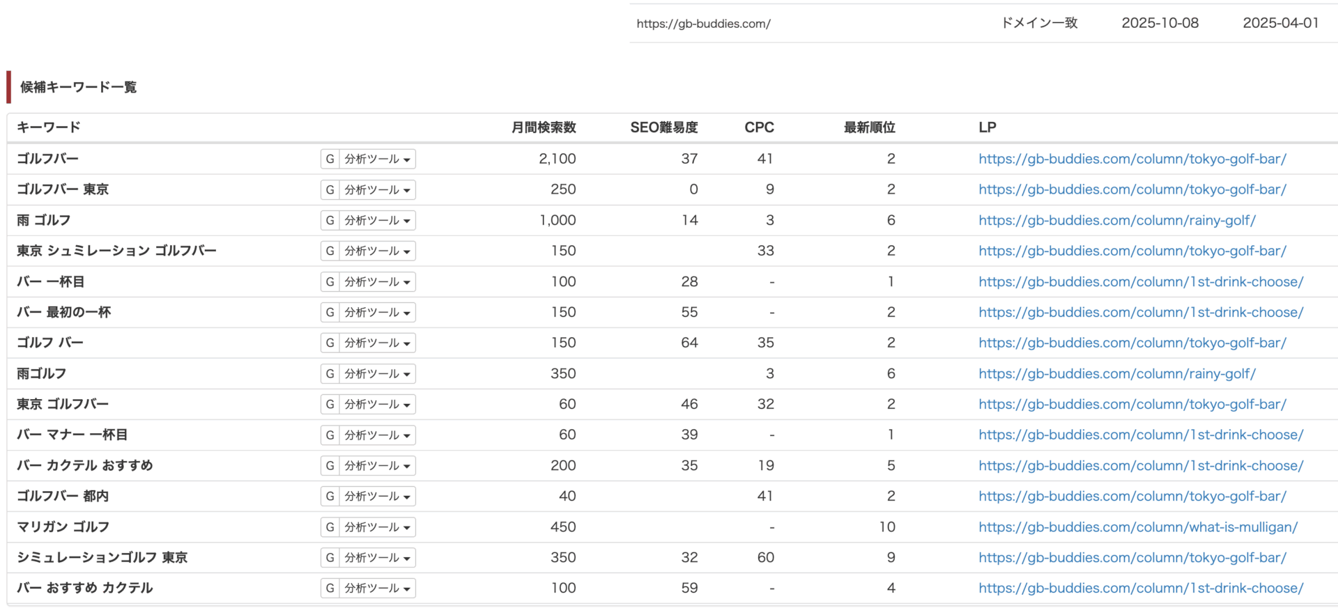Click the G icon beside バー 最初の一杯

coord(330,312)
